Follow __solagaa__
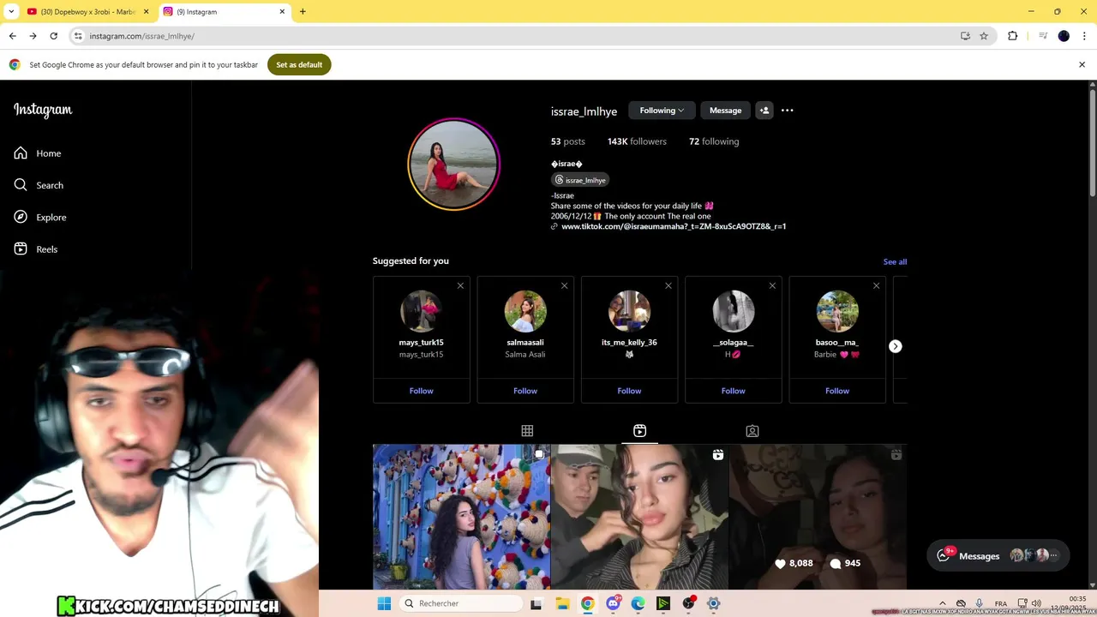This screenshot has width=1097, height=617. (x=733, y=391)
